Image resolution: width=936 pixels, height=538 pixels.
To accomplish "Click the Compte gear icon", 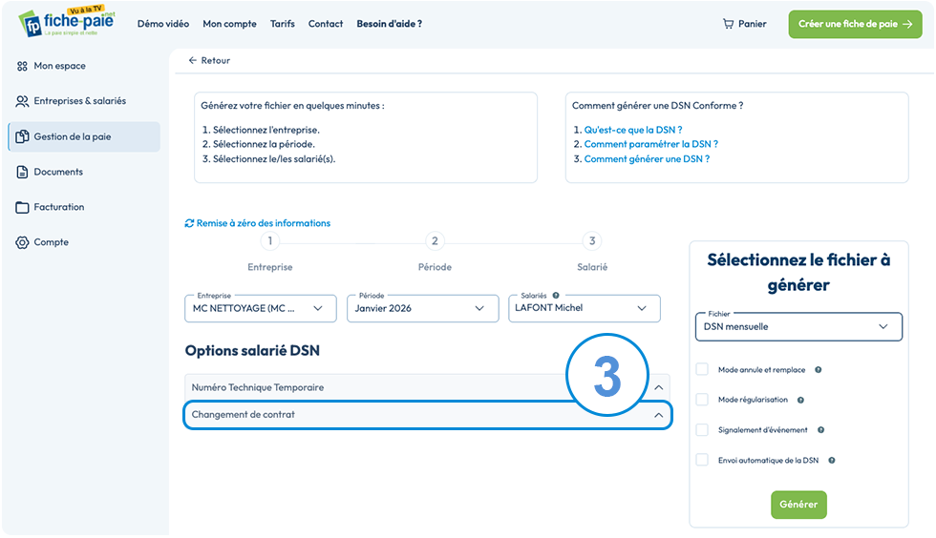I will click(22, 242).
